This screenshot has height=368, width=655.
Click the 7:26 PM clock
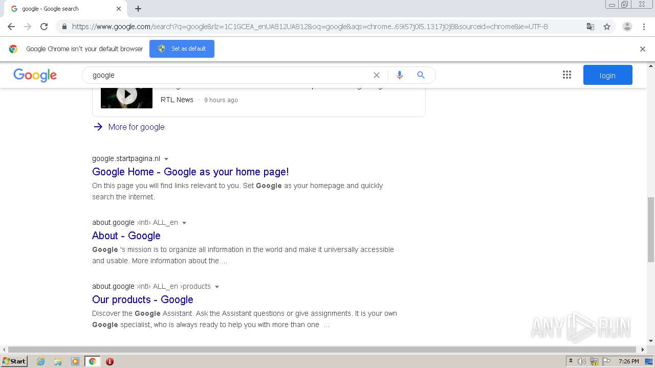(628, 361)
